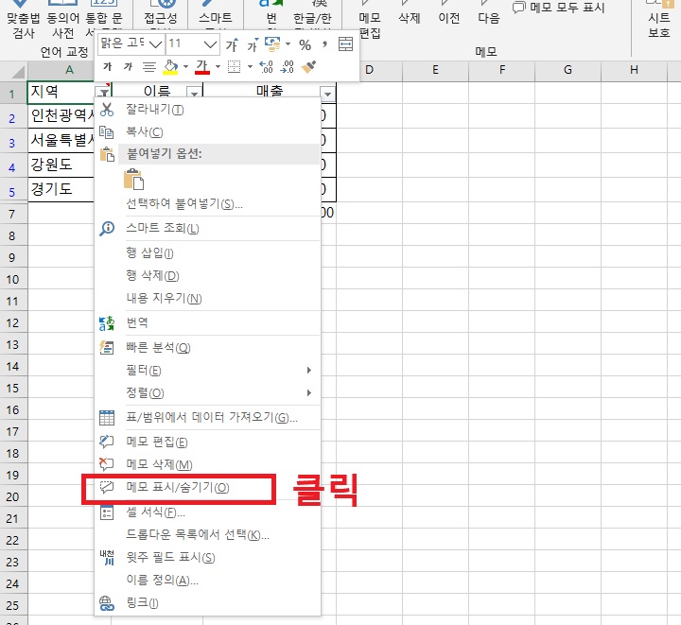Click the Delete Memo (메모 삭제) icon
Screen dimensions: 681x625
click(x=107, y=464)
